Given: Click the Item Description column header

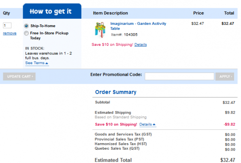Looking at the screenshot, I should (x=110, y=13).
